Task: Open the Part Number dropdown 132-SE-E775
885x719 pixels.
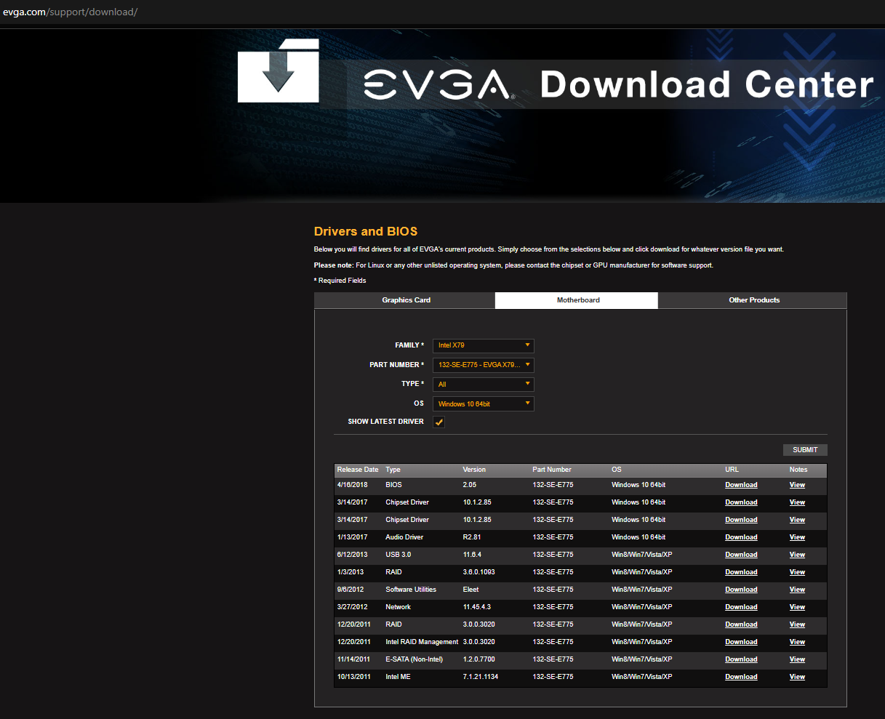Action: pos(484,365)
